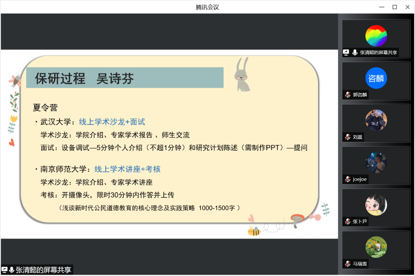Click the microphone icon in bottom-left presenter label

tap(12, 270)
